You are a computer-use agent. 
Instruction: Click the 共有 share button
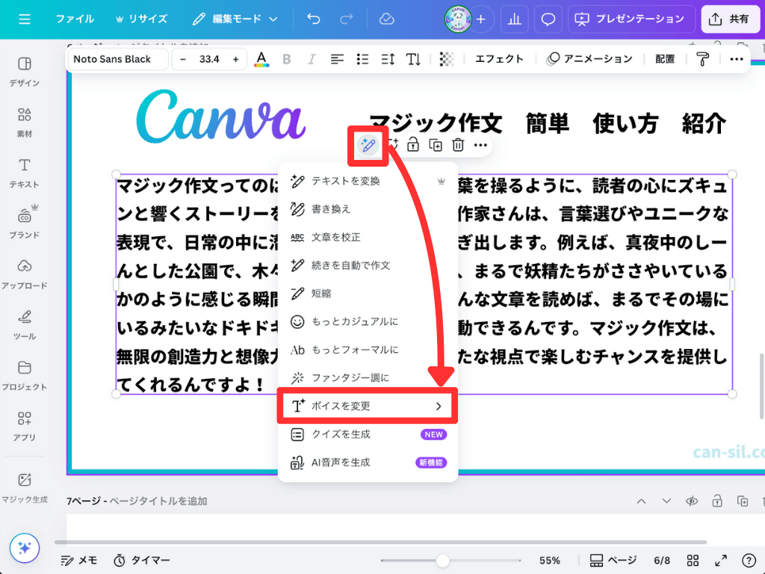(x=731, y=19)
